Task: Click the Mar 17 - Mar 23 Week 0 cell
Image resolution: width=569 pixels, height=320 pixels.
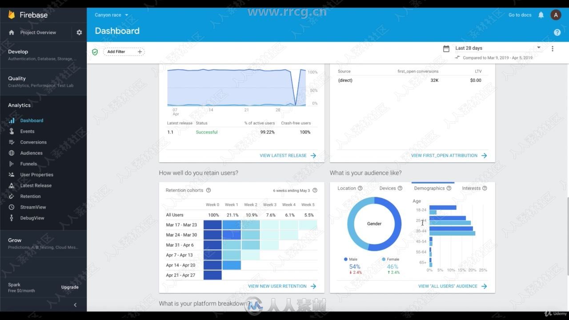Action: [212, 225]
